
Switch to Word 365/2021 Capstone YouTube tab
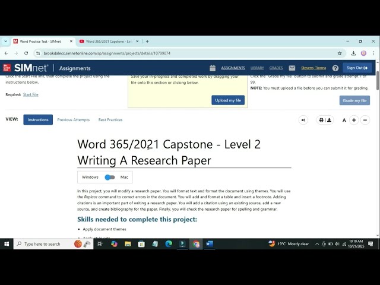109,42
